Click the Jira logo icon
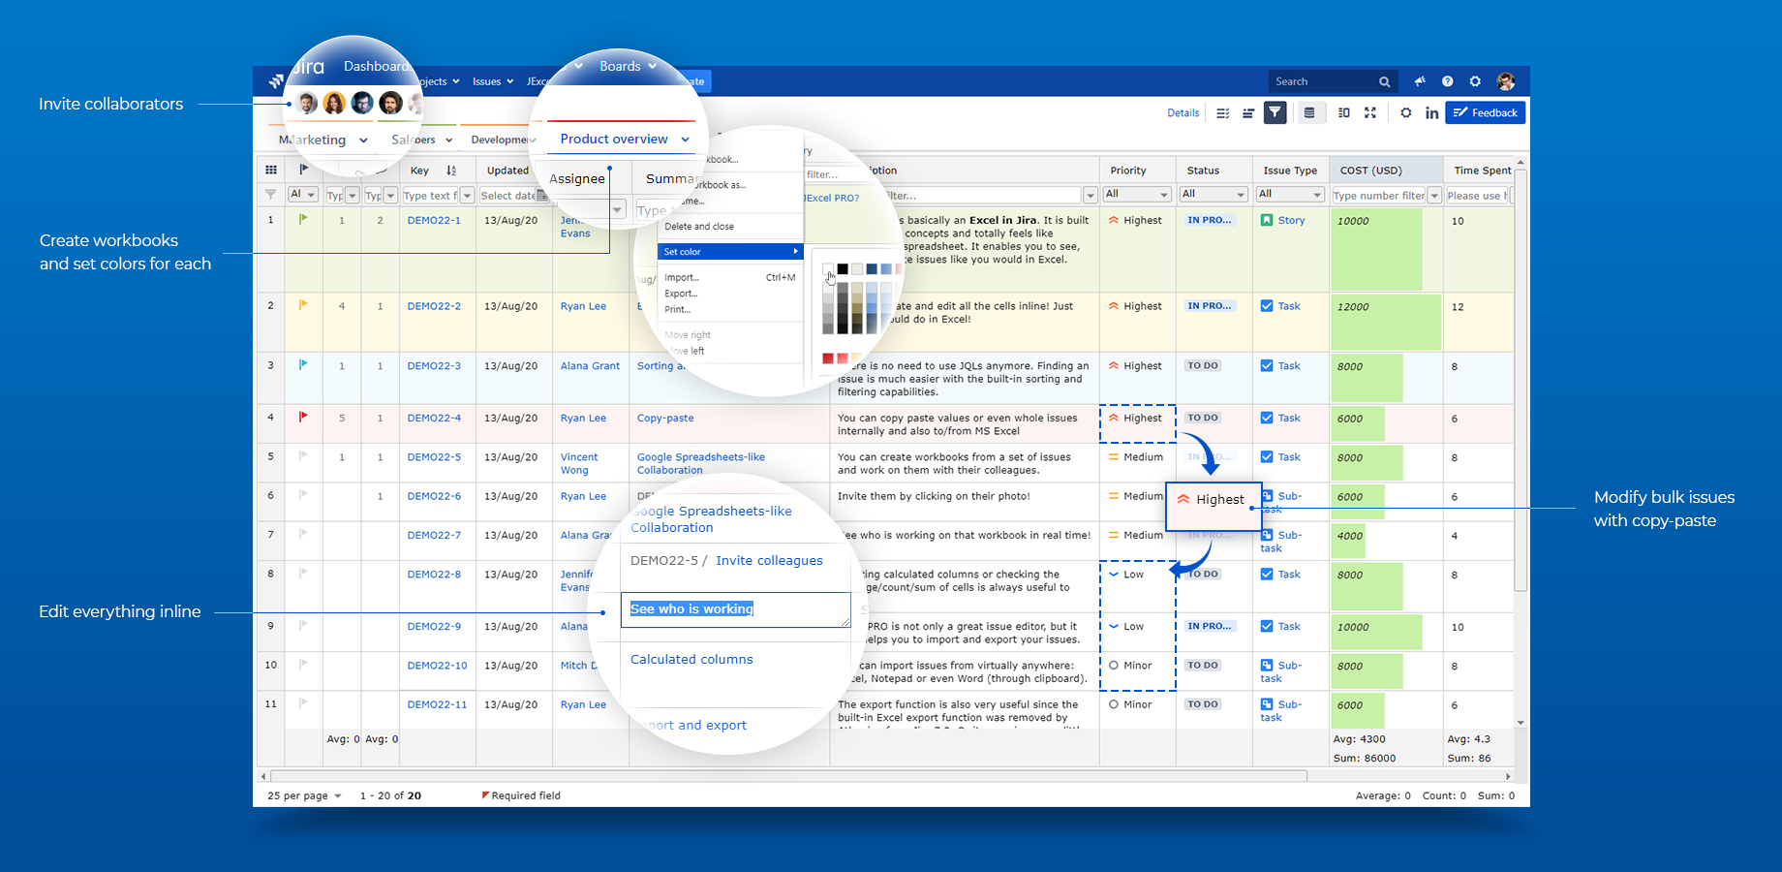The width and height of the screenshot is (1782, 872). point(277,80)
